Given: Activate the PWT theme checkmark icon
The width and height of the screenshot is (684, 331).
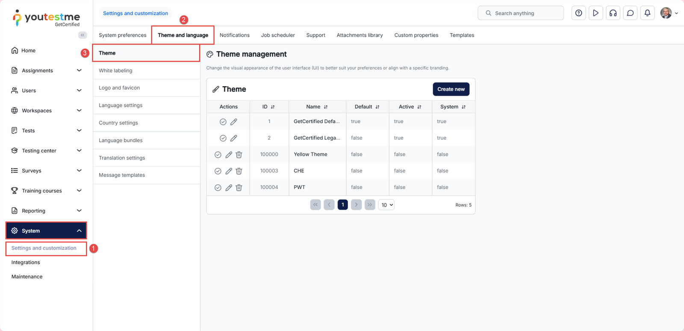Looking at the screenshot, I should pyautogui.click(x=218, y=187).
